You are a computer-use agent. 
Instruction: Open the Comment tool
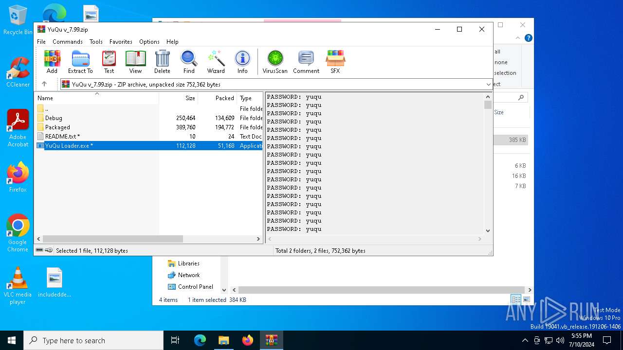coord(306,62)
